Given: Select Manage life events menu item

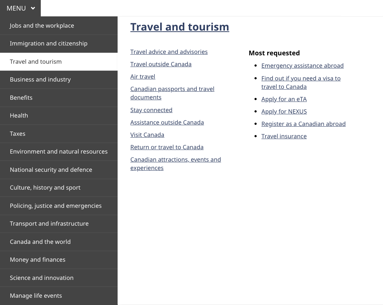Looking at the screenshot, I should pyautogui.click(x=59, y=296).
